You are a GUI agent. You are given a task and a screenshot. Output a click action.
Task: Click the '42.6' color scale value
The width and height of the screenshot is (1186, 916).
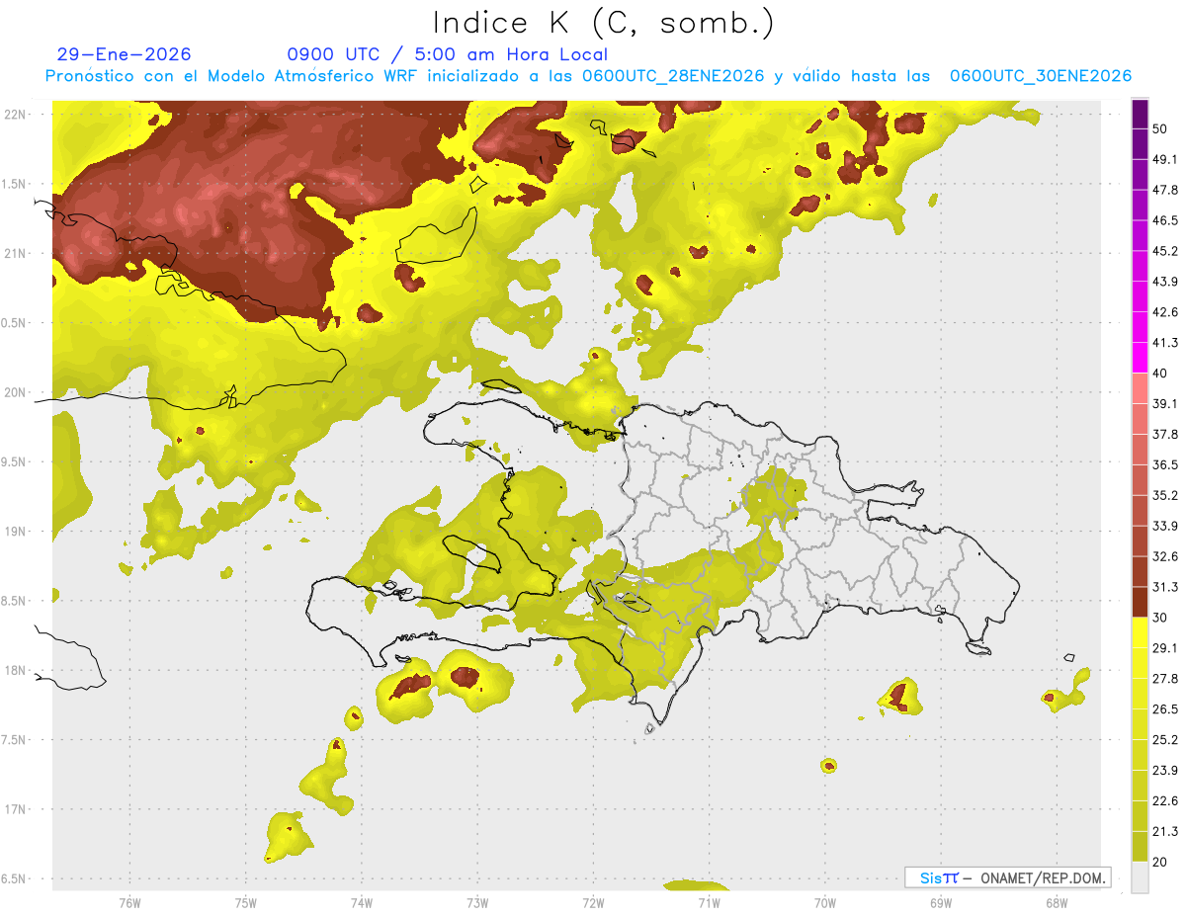1164,312
